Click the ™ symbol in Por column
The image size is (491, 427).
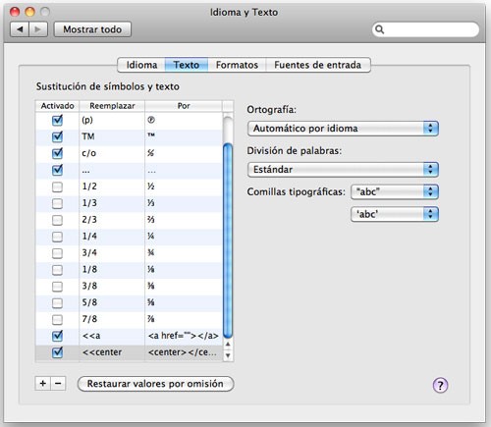[151, 134]
